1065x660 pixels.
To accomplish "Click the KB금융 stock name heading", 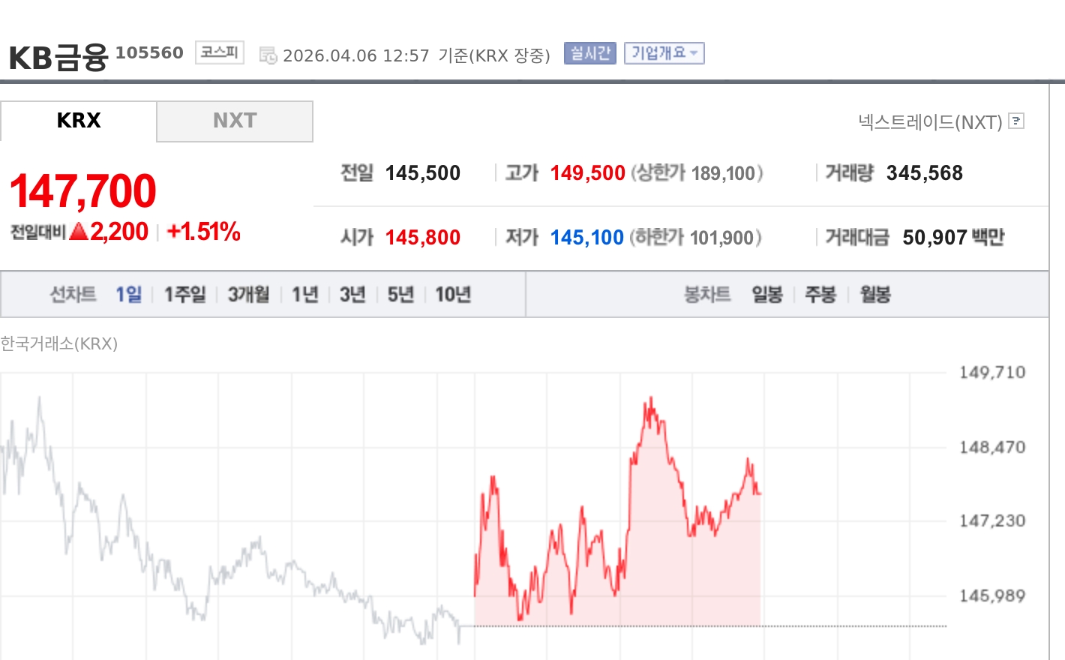I will pos(58,55).
